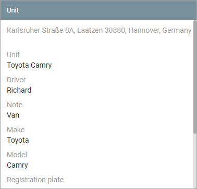Click the Unit field label
197x189 pixels.
tap(13, 55)
